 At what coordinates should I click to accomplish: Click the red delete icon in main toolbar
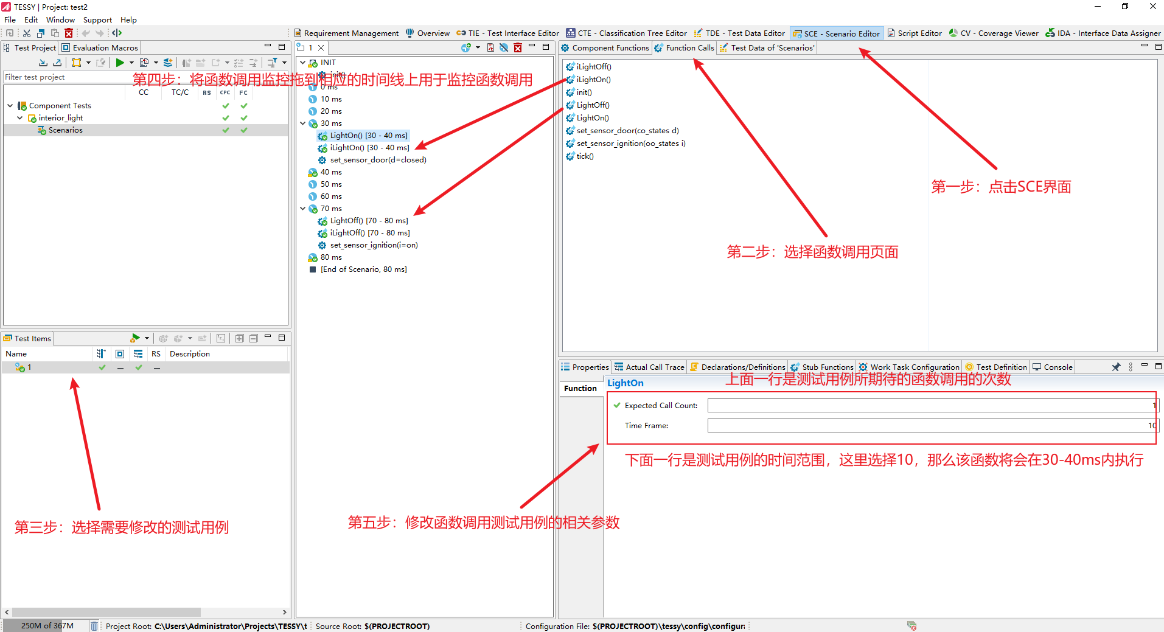point(69,33)
